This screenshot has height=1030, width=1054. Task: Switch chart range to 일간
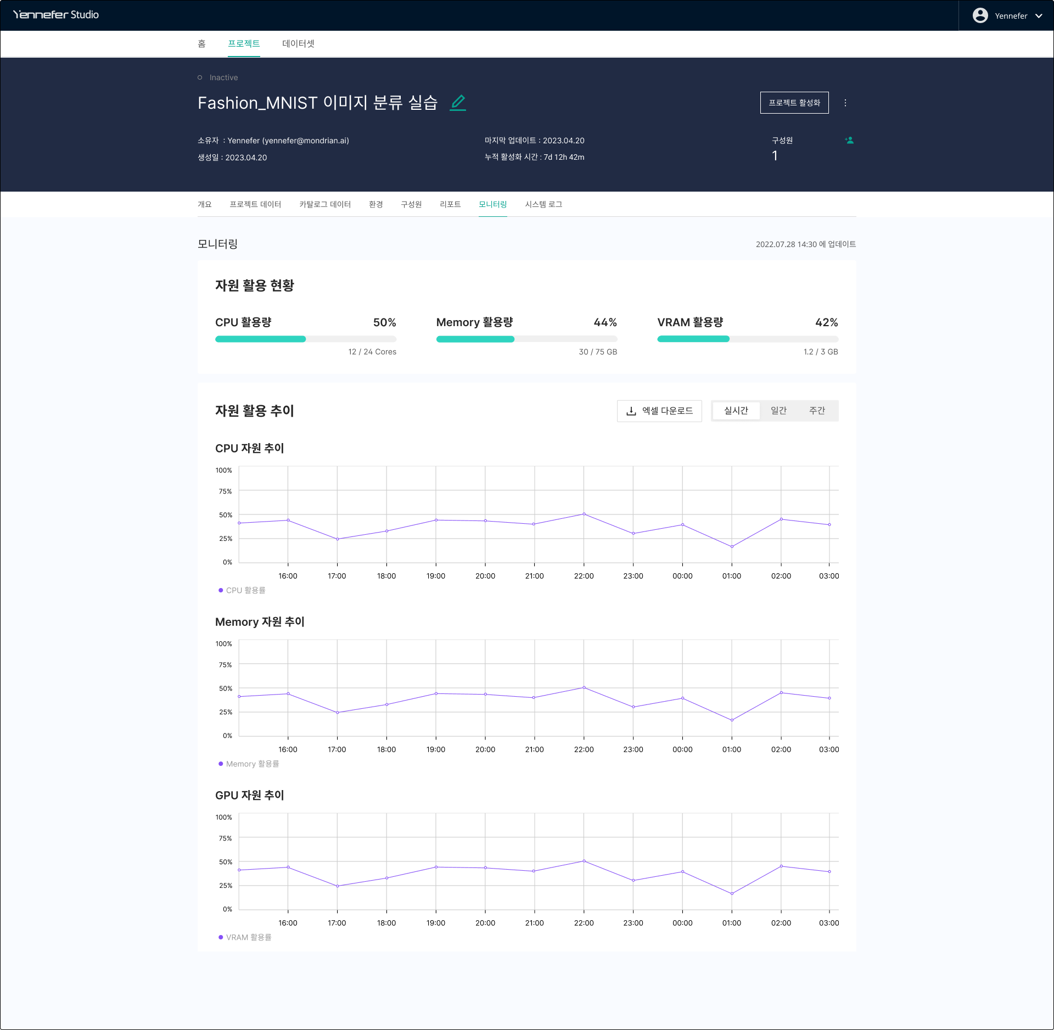click(x=778, y=411)
